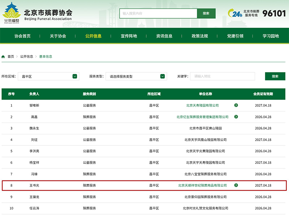Screen dimensions: 289x216
Task: Go to 协会首页 in the nav bar
Action: [22, 36]
